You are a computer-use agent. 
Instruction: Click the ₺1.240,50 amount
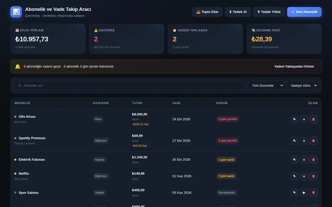pyautogui.click(x=140, y=157)
